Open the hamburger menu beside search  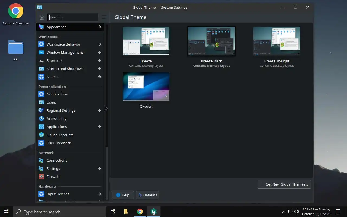coord(104,17)
